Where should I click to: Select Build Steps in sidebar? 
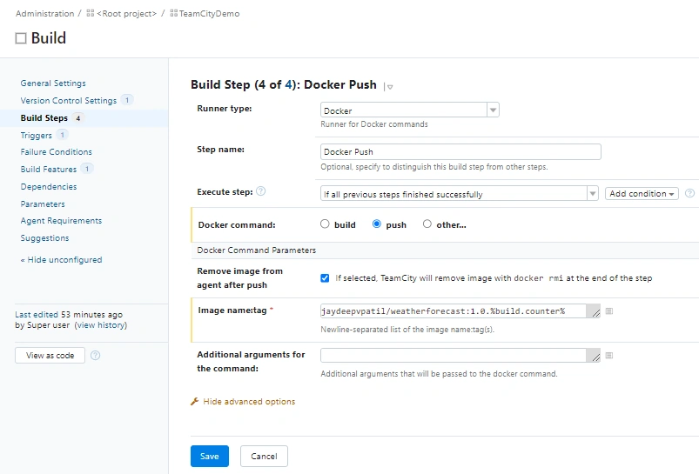(x=44, y=118)
